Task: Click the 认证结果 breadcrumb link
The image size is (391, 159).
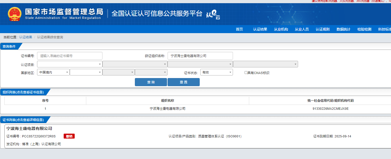Action: (x=26, y=37)
